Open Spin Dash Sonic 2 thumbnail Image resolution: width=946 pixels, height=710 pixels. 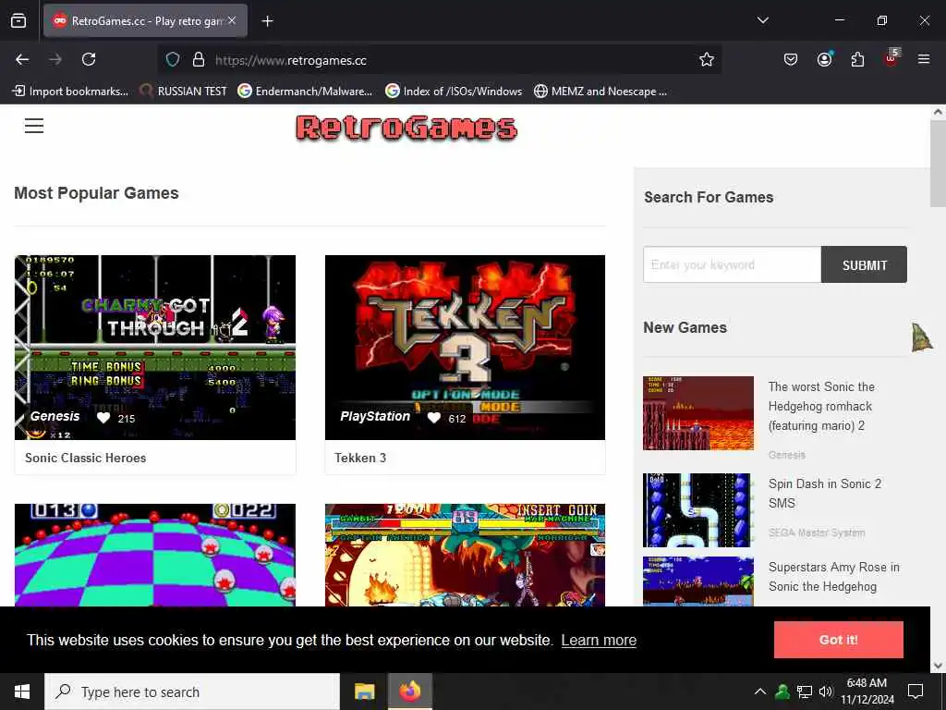pos(697,510)
